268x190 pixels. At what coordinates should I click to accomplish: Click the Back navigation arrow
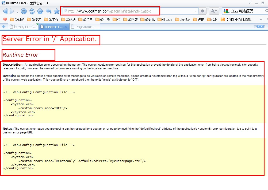[5, 11]
